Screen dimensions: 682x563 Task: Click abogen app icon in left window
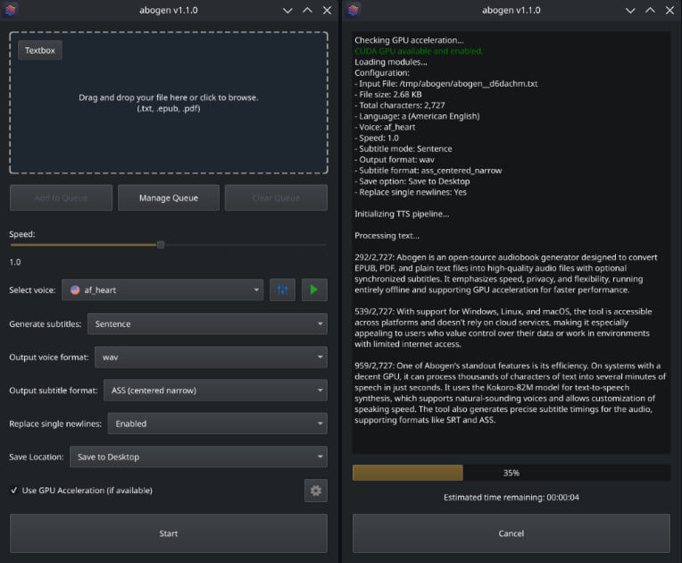11,10
